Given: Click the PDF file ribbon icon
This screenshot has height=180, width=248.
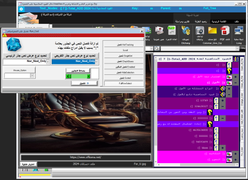Looking at the screenshot, I should coord(225,30).
